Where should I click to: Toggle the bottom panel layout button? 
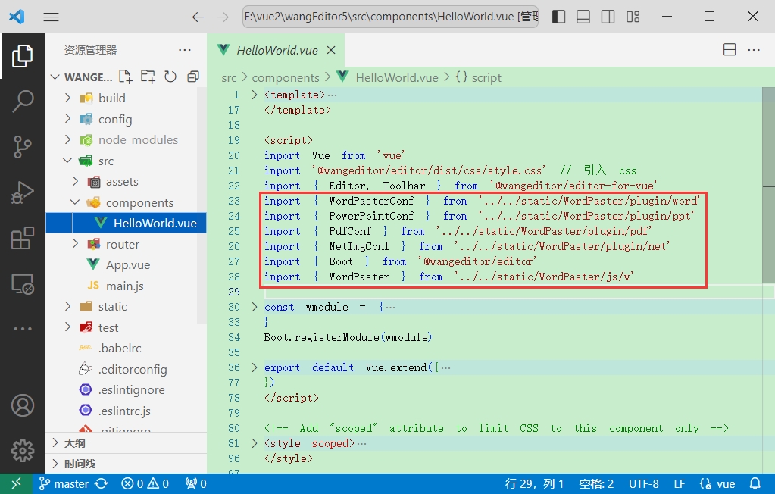coord(583,17)
